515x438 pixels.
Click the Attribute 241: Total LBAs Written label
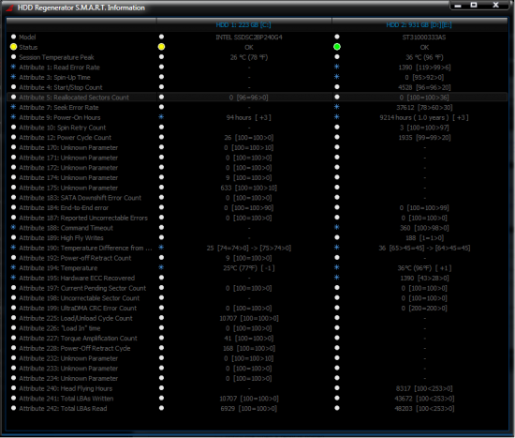tap(66, 399)
